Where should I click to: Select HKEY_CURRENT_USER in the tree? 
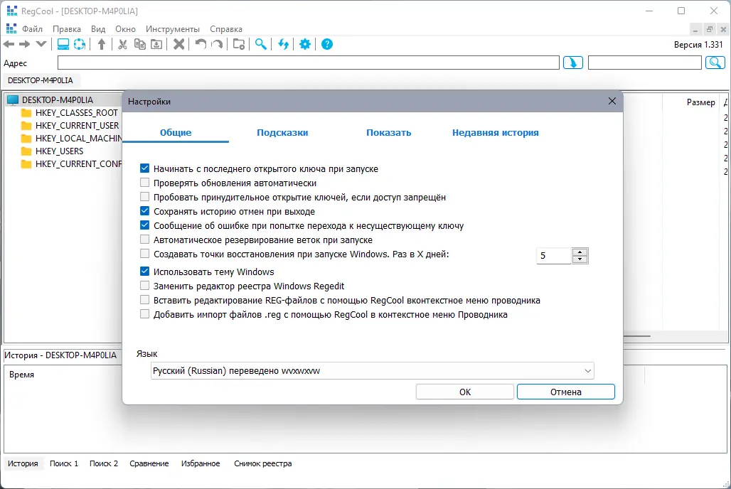tap(77, 125)
